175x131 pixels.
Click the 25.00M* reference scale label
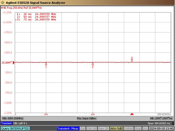pos(6,63)
